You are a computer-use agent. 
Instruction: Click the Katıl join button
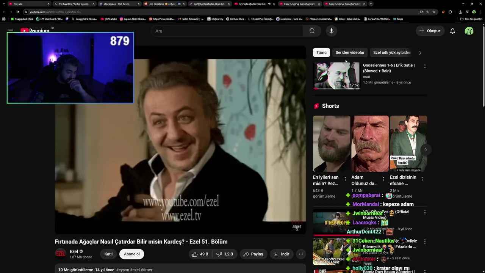coord(108,254)
